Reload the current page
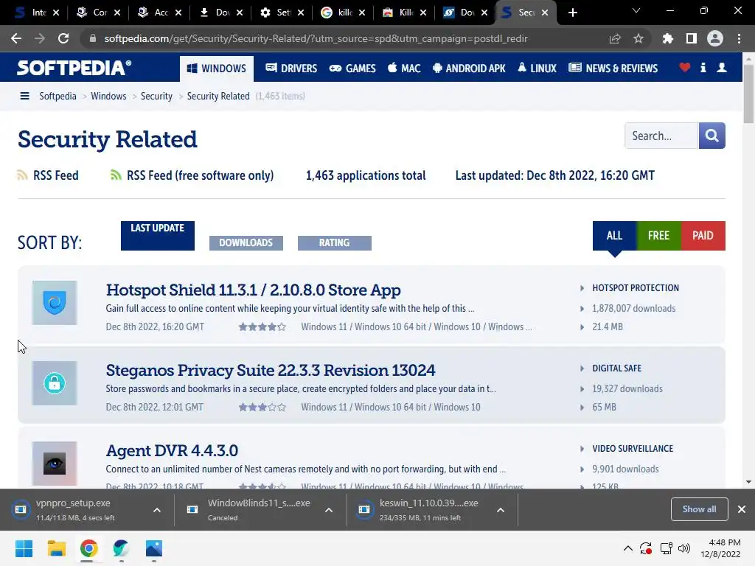 (x=63, y=38)
